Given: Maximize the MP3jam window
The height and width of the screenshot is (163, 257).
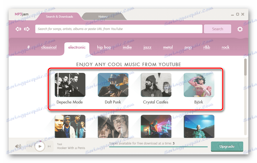Looking at the screenshot, I should (238, 14).
